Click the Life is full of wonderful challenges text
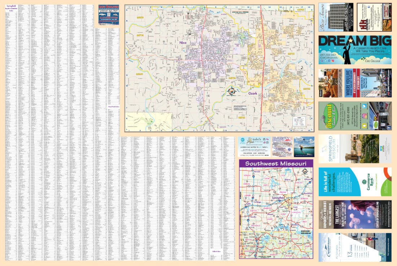 click(x=330, y=182)
